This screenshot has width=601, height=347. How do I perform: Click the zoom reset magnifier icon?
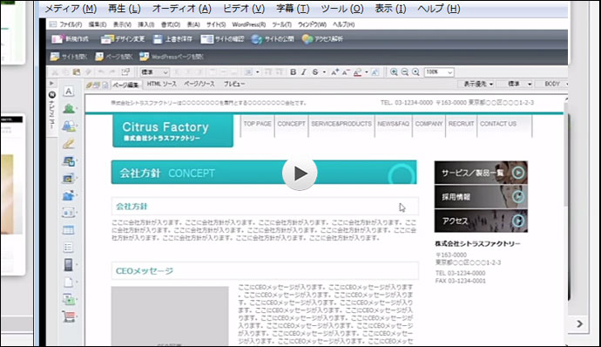pos(415,71)
